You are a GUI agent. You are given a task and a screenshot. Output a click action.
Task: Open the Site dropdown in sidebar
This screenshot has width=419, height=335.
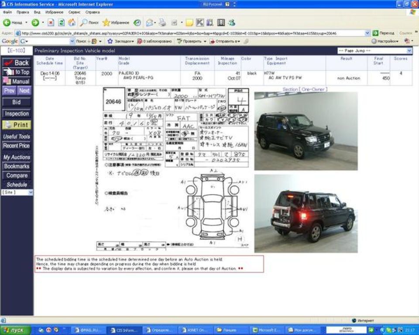pyautogui.click(x=17, y=192)
